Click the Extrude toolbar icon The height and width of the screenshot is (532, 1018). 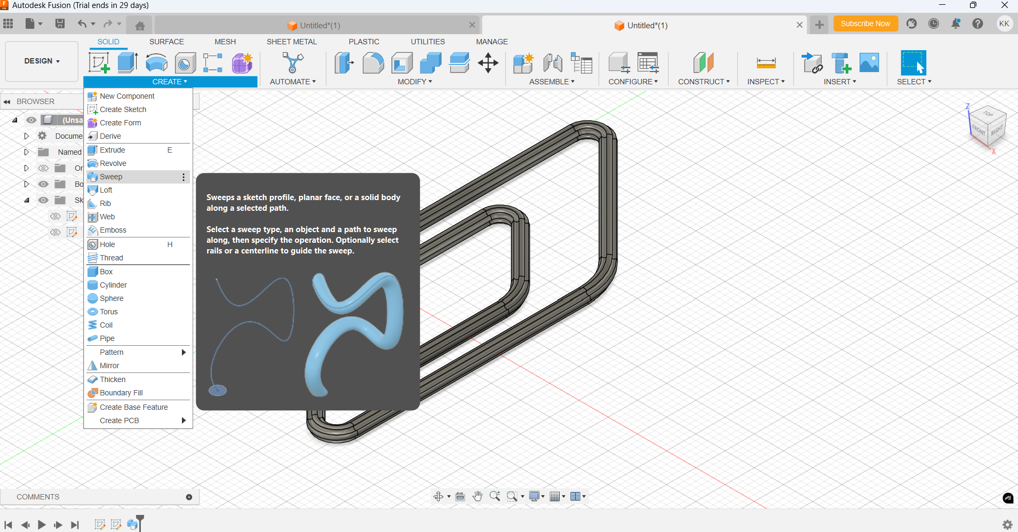(x=128, y=62)
